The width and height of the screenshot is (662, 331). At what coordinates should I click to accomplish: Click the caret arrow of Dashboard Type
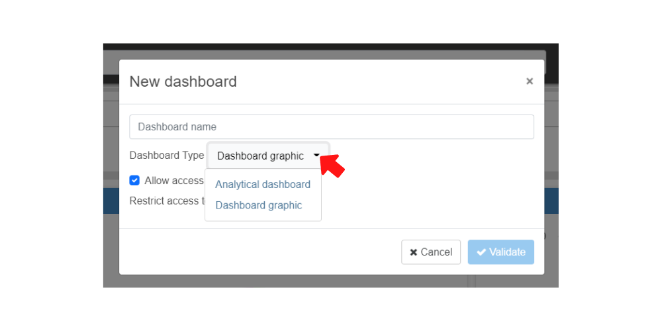click(317, 156)
